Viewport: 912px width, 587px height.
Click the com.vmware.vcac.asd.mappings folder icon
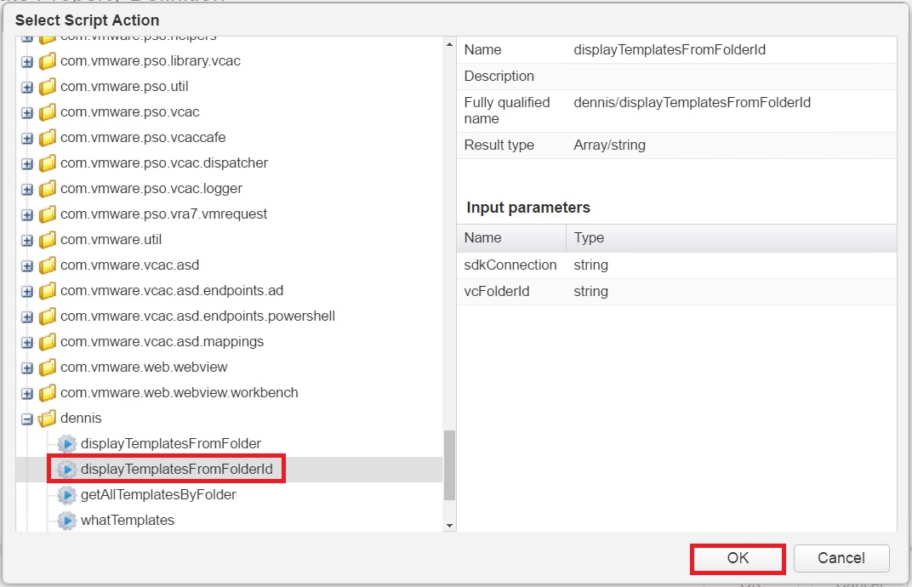point(47,342)
